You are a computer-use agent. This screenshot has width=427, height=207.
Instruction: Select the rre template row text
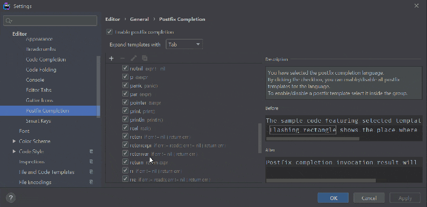pyautogui.click(x=170, y=179)
